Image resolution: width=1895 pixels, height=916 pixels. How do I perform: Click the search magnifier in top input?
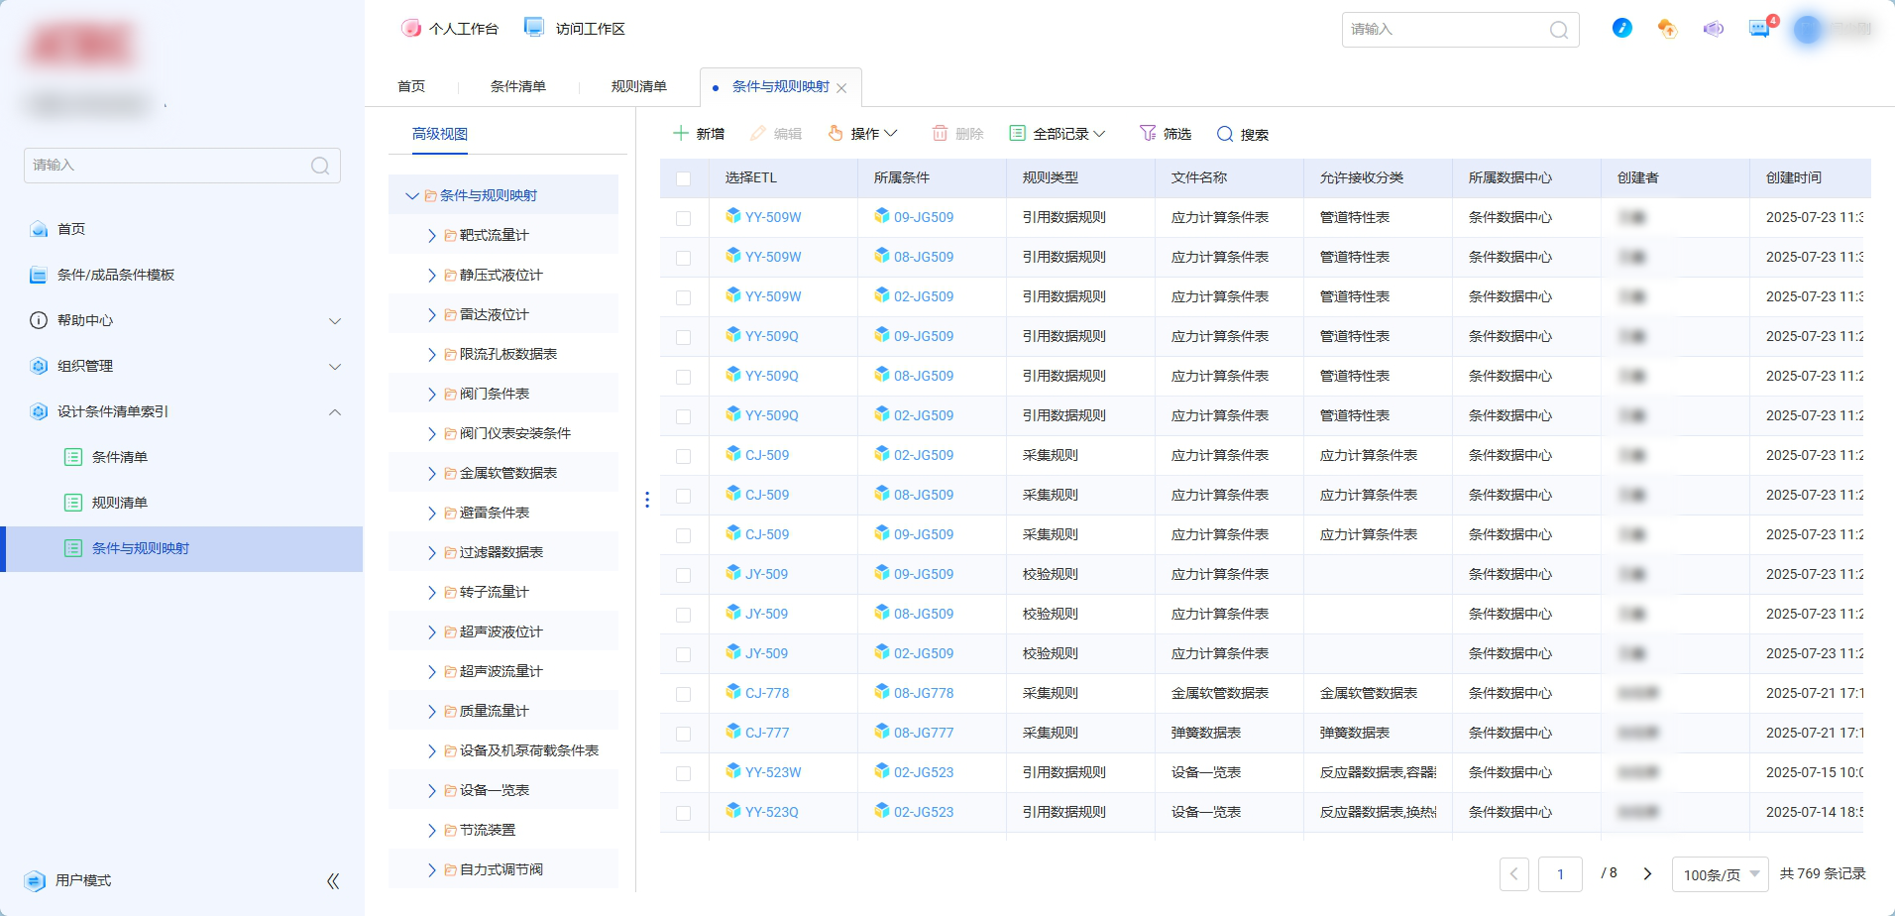point(1559,30)
